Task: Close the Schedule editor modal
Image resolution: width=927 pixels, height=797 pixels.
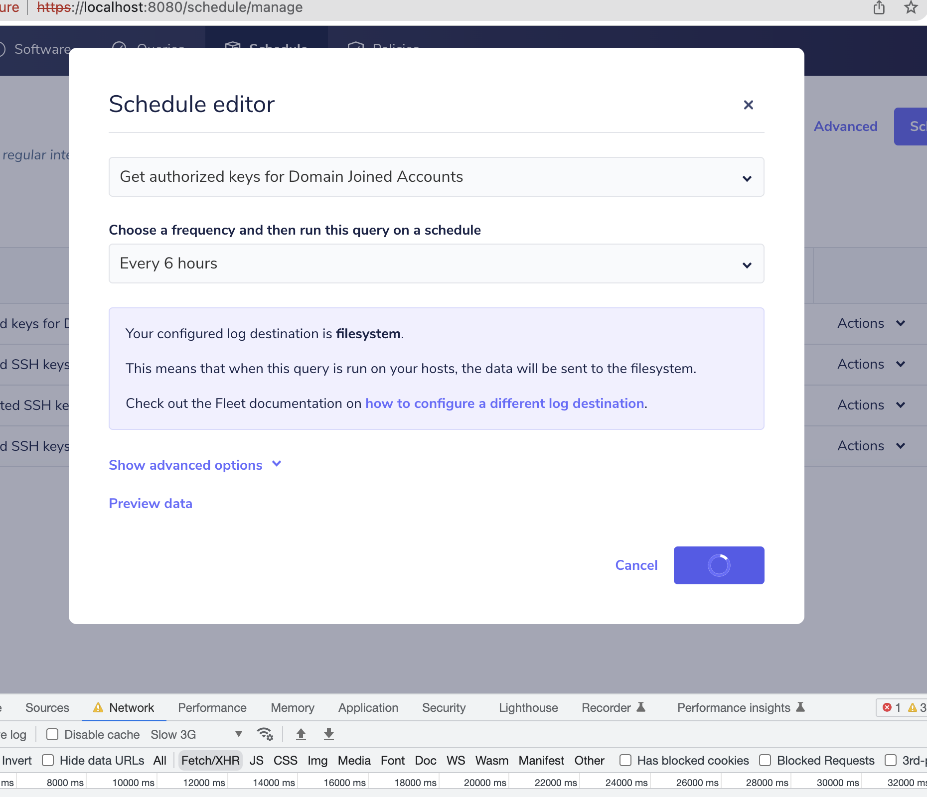Action: click(748, 105)
